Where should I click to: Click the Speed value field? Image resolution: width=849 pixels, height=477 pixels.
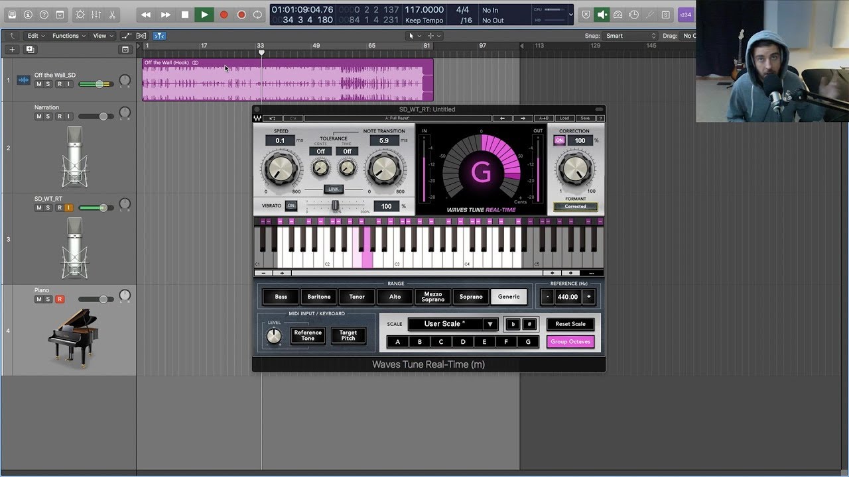[x=280, y=140]
